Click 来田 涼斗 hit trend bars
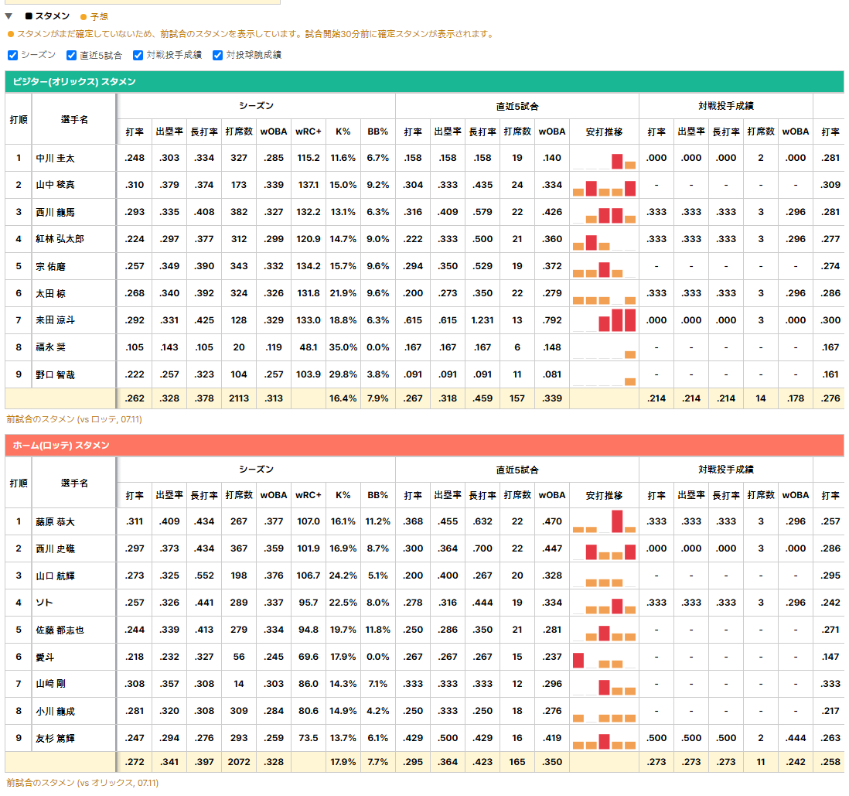Viewport: 849px width, 796px height. [604, 320]
